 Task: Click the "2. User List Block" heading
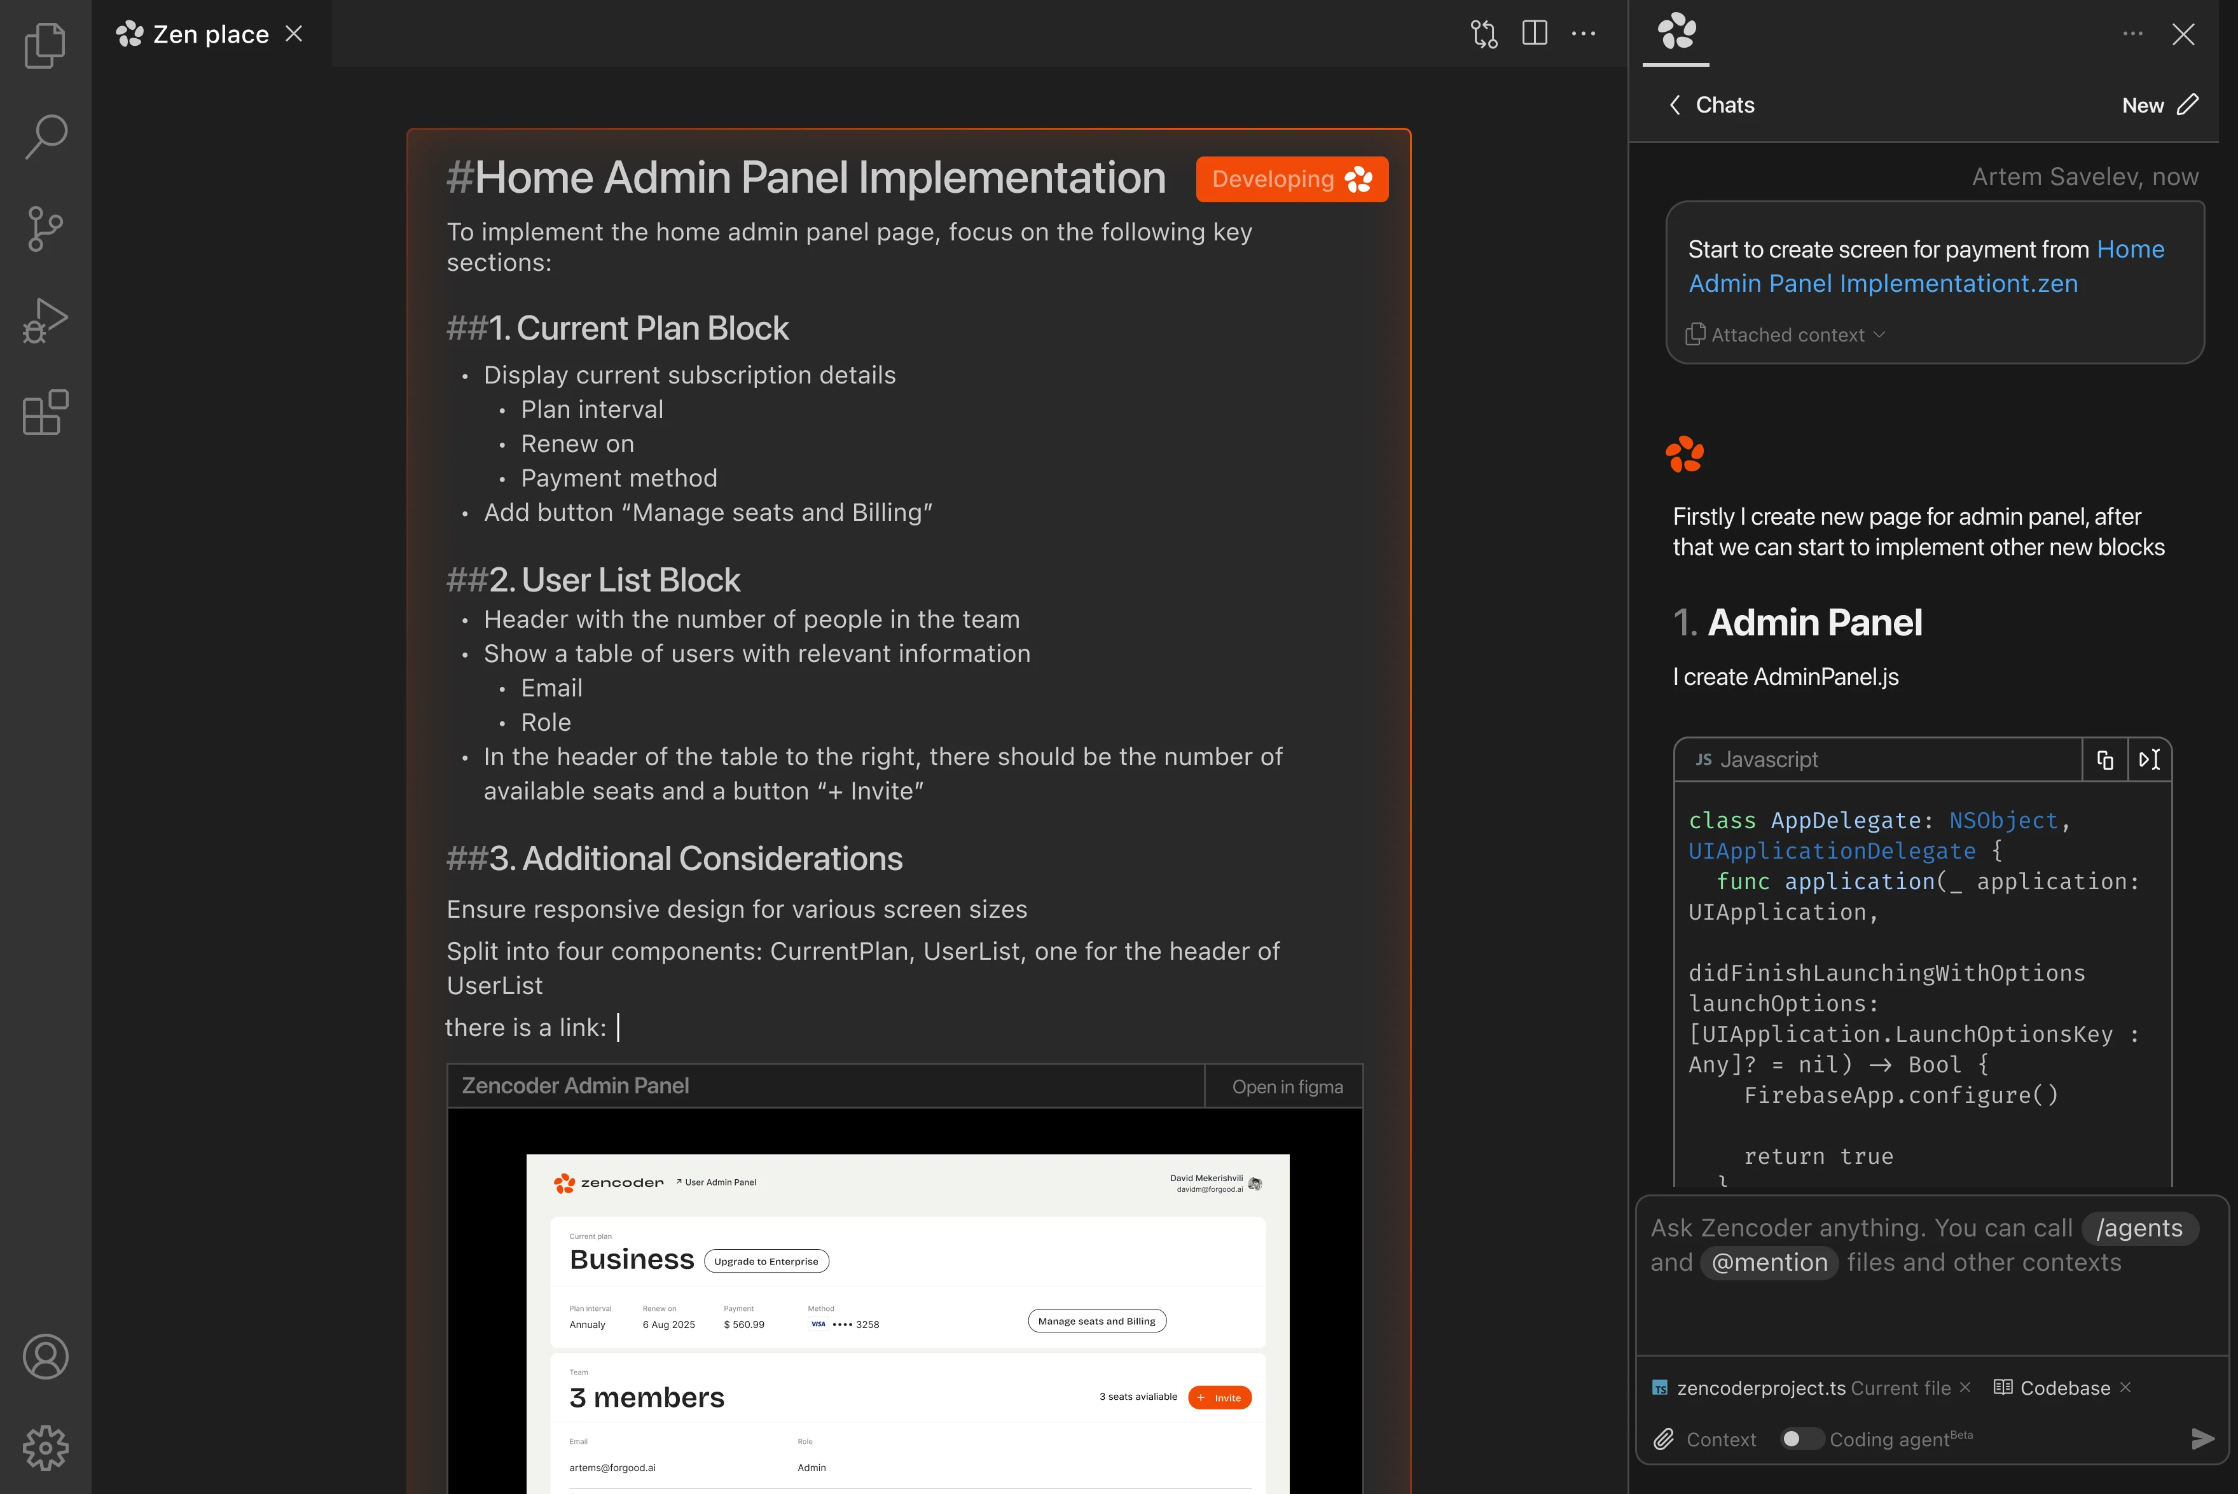(x=593, y=580)
